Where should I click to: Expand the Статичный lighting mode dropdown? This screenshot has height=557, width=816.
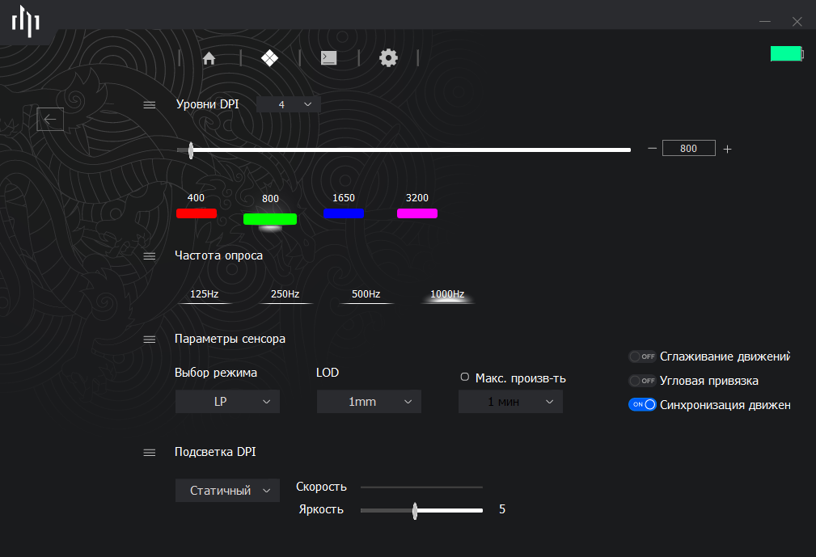pos(227,491)
